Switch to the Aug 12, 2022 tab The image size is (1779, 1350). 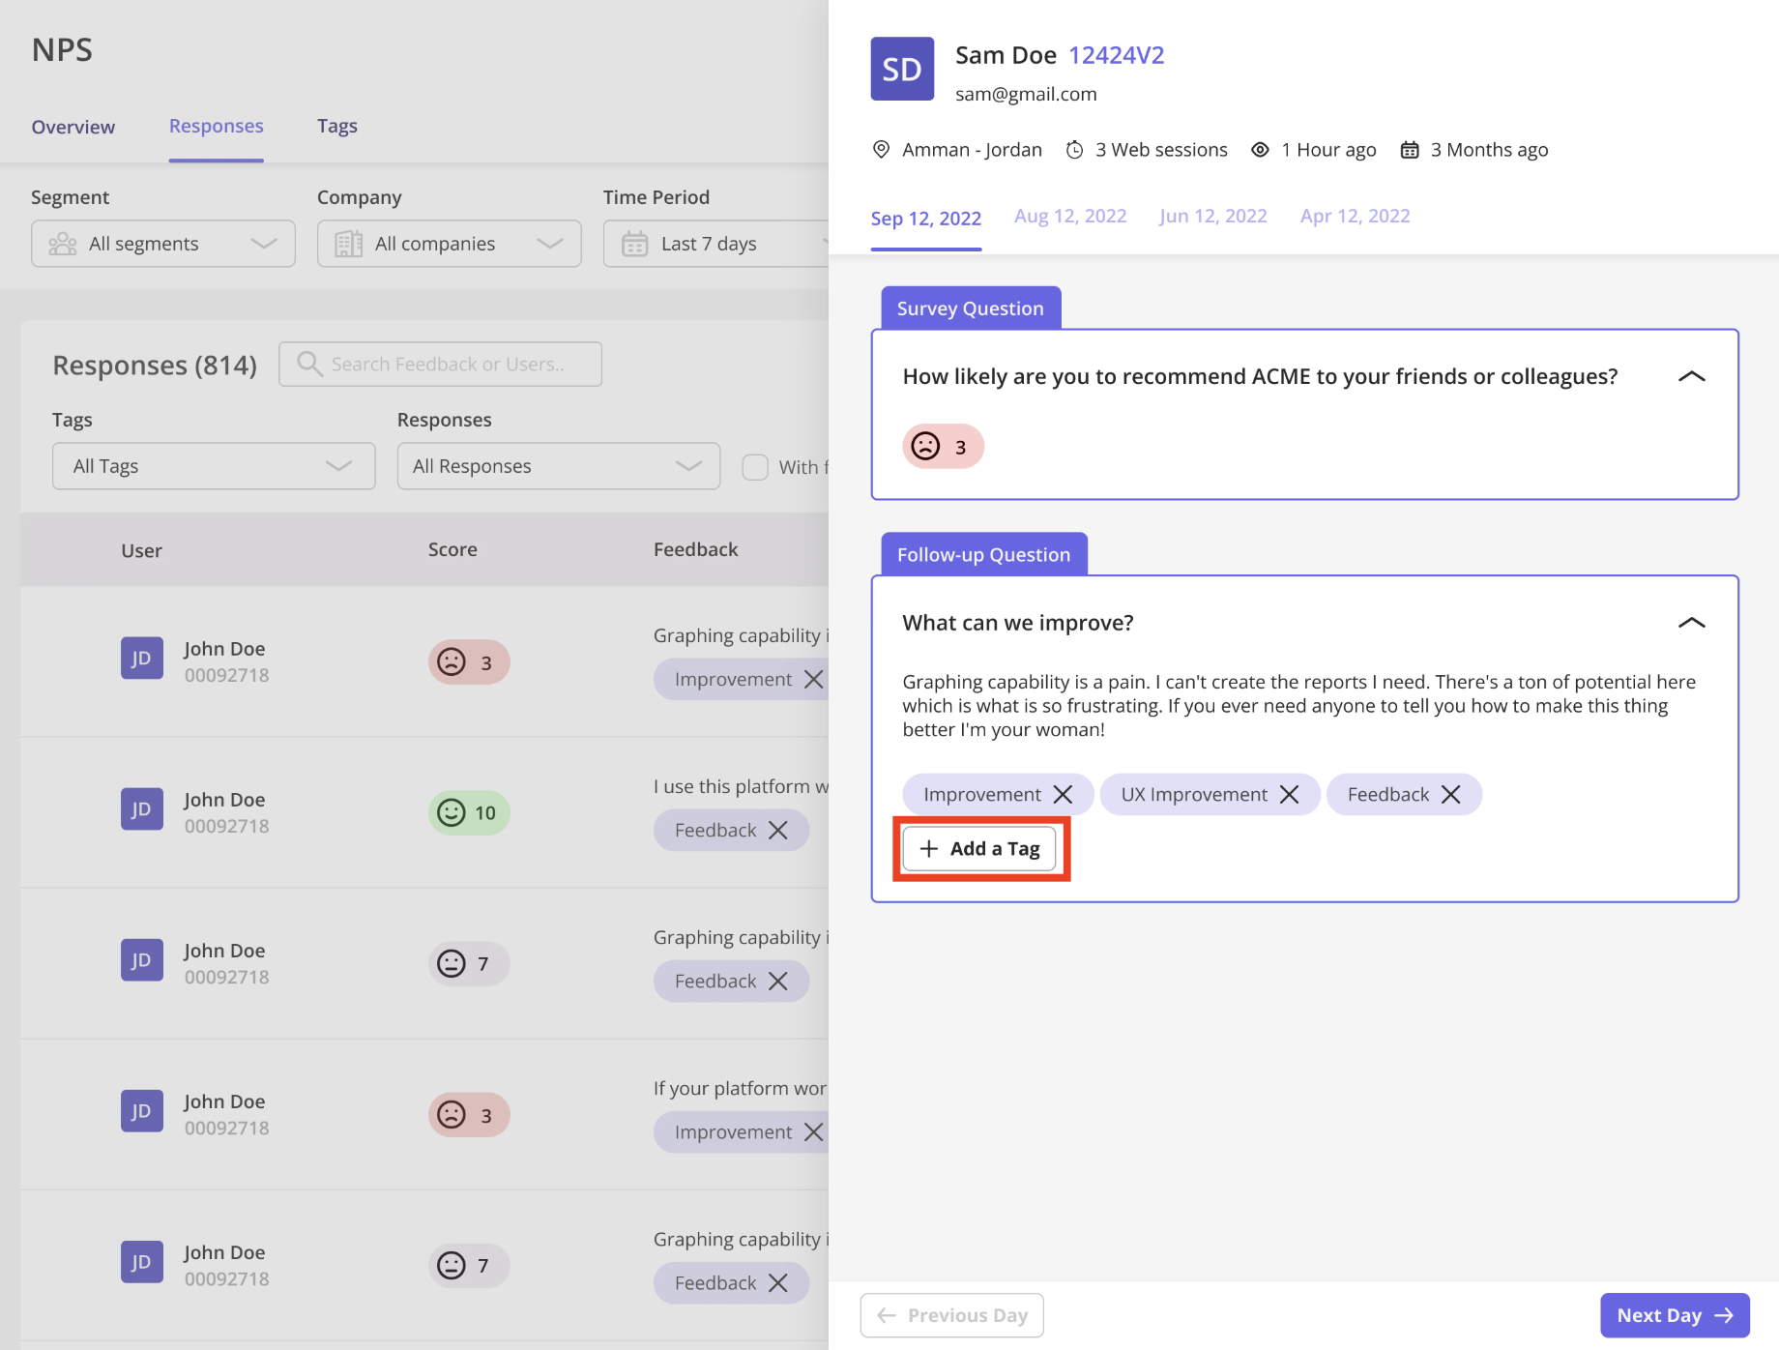[x=1070, y=216]
